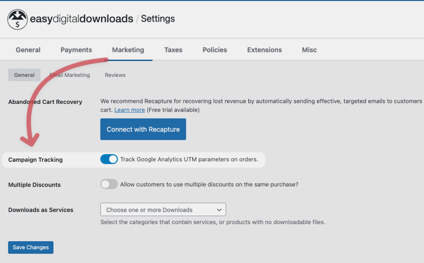Open the General settings tab

click(28, 50)
